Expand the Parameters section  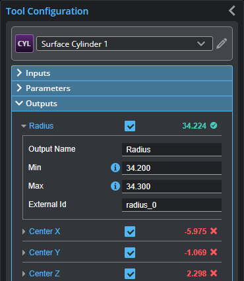point(122,88)
